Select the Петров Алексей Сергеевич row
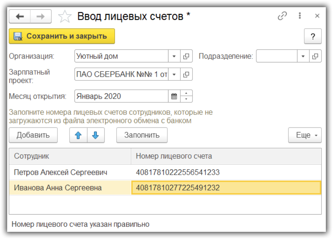The image size is (333, 239). point(61,173)
